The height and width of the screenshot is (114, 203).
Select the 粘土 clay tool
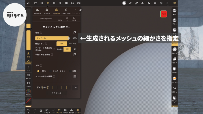tap(175, 12)
